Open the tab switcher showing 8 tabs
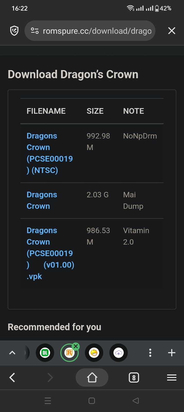The height and width of the screenshot is (412, 184). 134,378
